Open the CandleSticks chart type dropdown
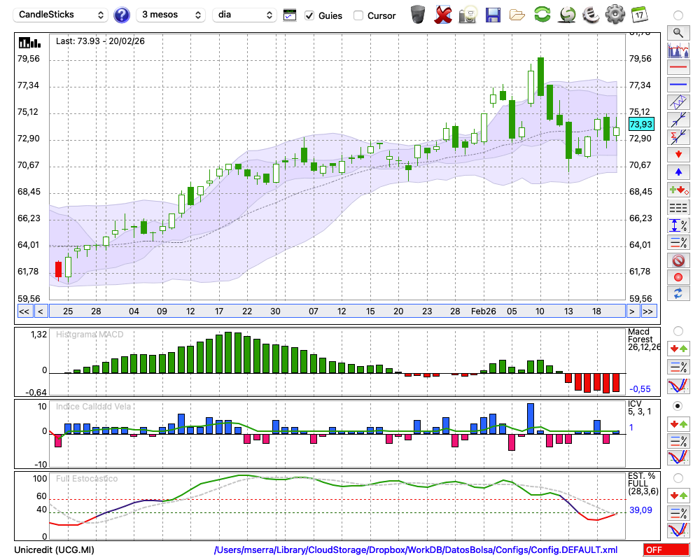The height and width of the screenshot is (560, 700). pyautogui.click(x=61, y=15)
